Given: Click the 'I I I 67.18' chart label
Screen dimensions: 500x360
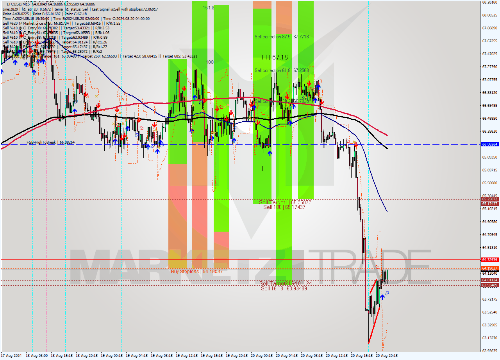Looking at the screenshot, I should [275, 57].
